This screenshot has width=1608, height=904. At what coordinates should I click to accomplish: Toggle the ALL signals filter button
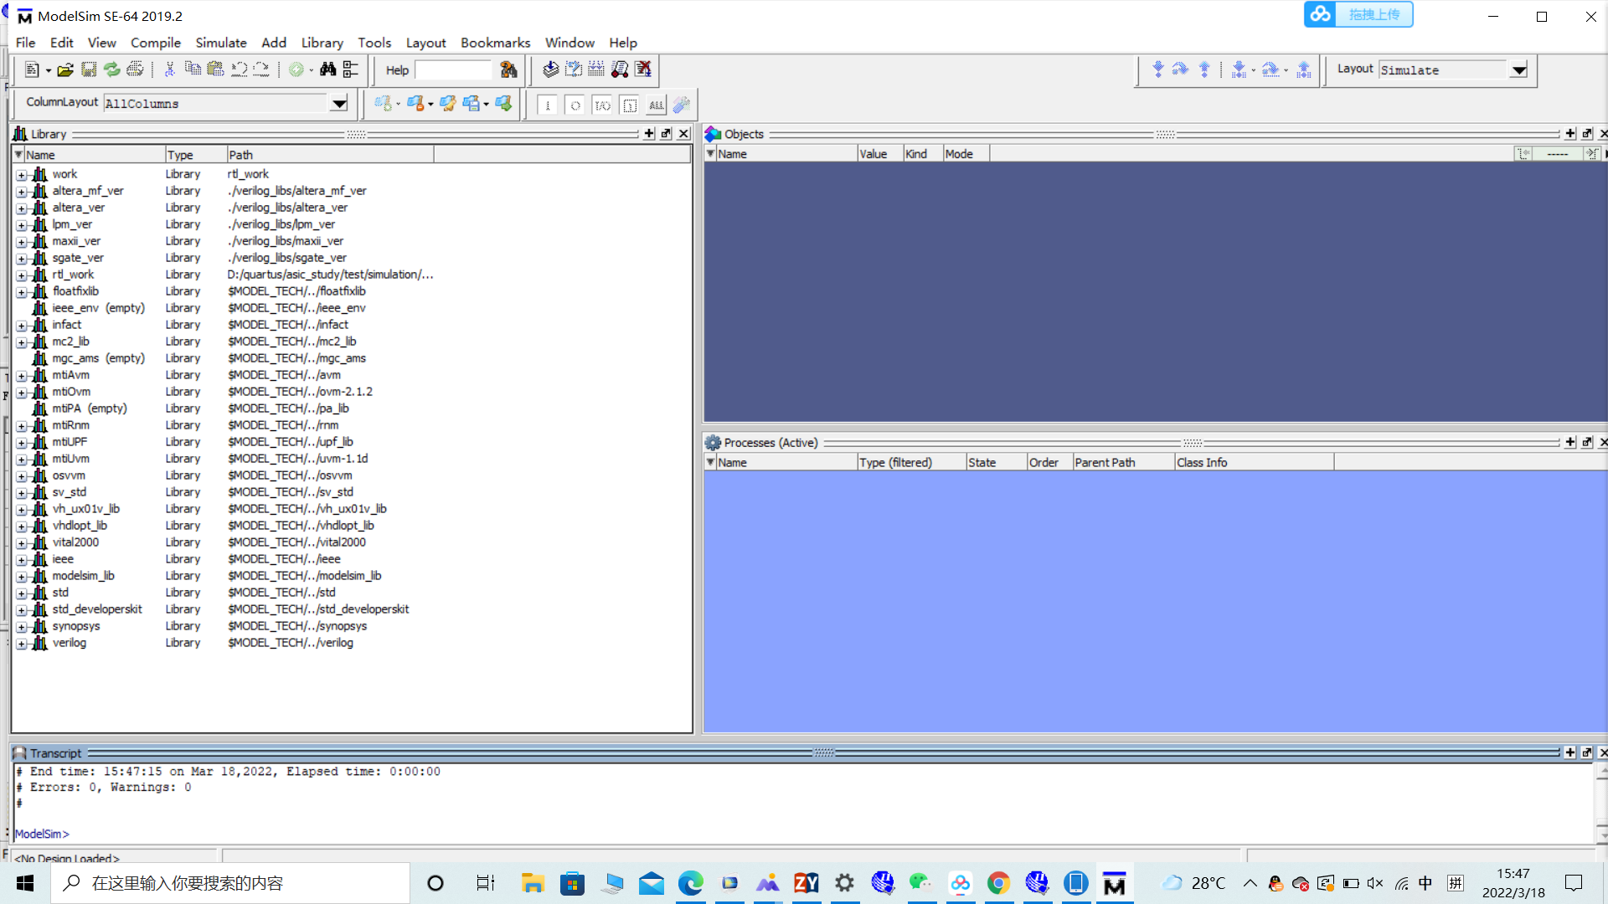pos(656,105)
